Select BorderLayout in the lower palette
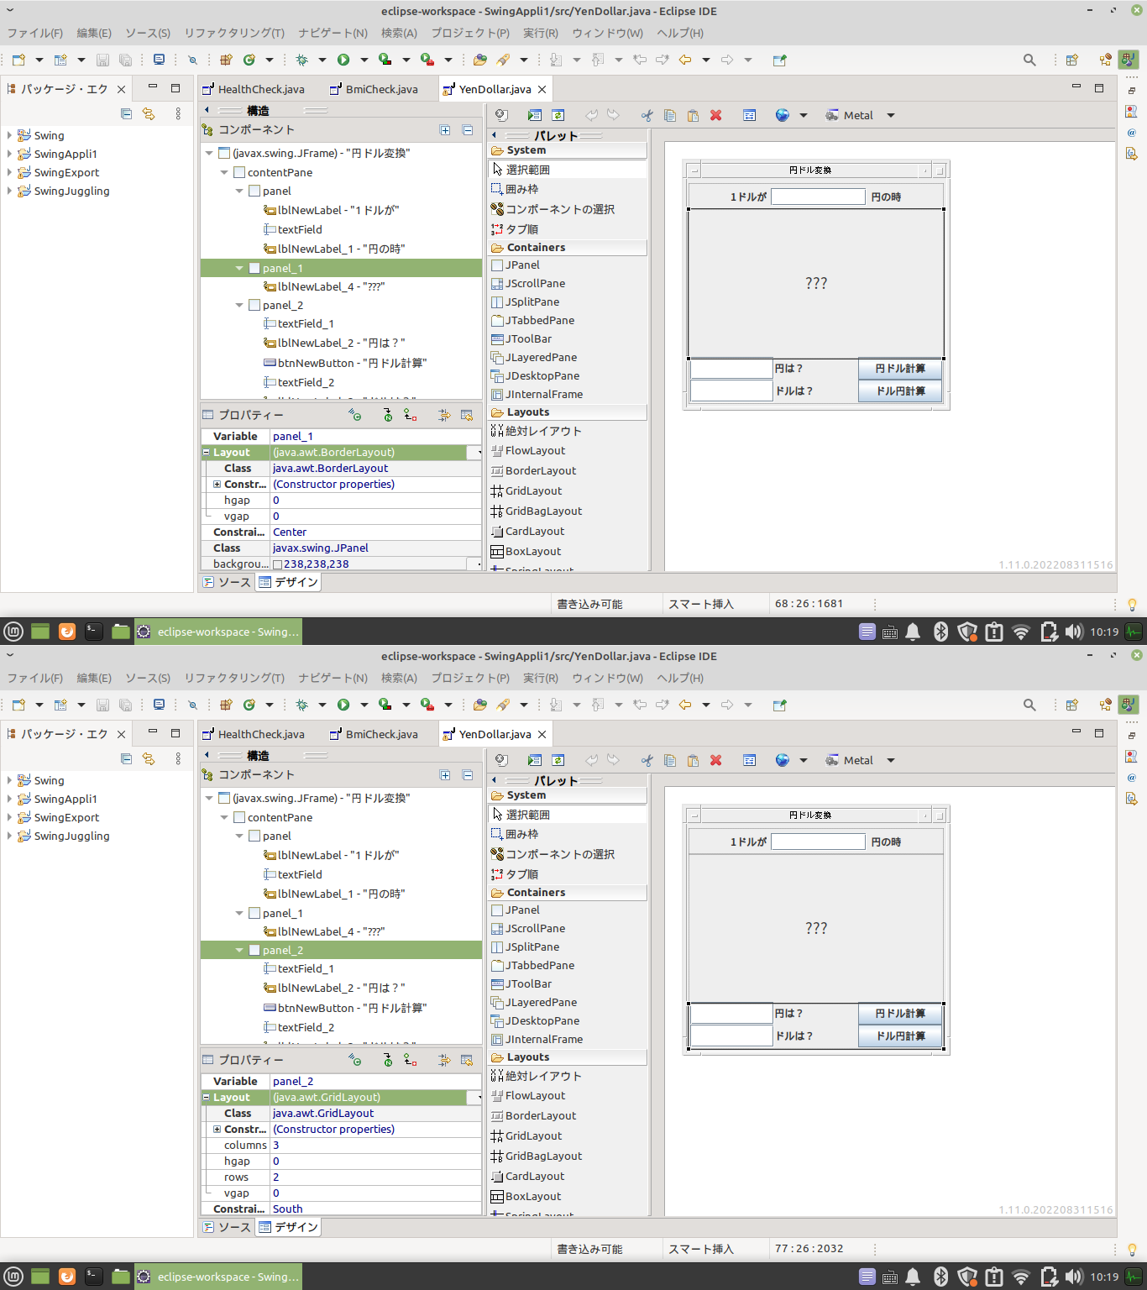 (x=533, y=1116)
